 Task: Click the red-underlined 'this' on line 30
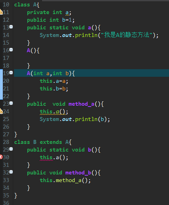(46, 158)
